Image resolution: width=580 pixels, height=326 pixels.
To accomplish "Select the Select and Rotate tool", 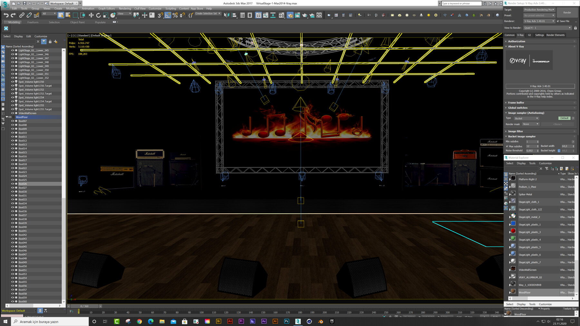I will pyautogui.click(x=99, y=15).
